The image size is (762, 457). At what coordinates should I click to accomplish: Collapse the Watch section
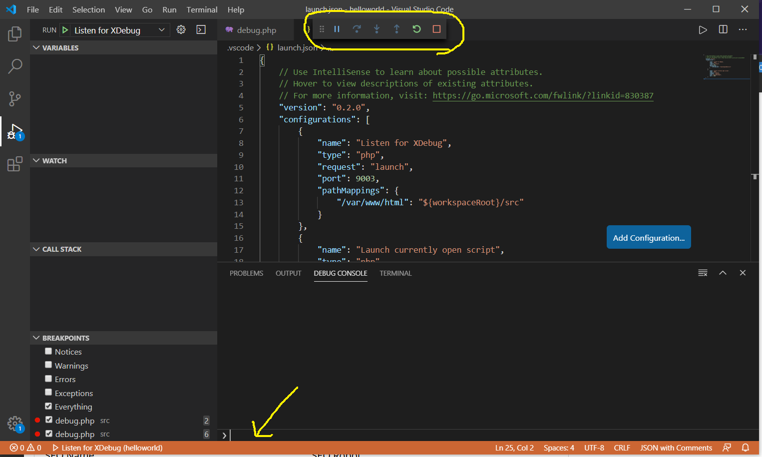[x=123, y=160]
